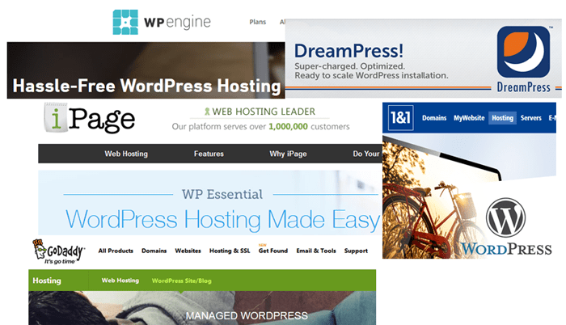
Task: Click the WEB HOSTING LEADER heading
Action: tap(264, 112)
